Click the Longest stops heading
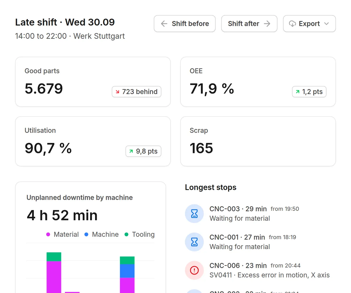The image size is (351, 293). coord(211,187)
